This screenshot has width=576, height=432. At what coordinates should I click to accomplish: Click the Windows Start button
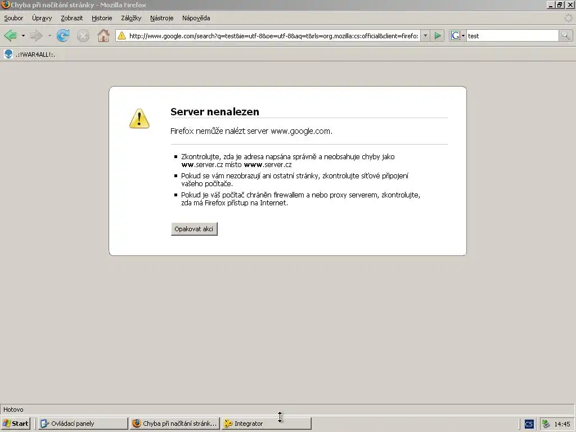point(15,423)
